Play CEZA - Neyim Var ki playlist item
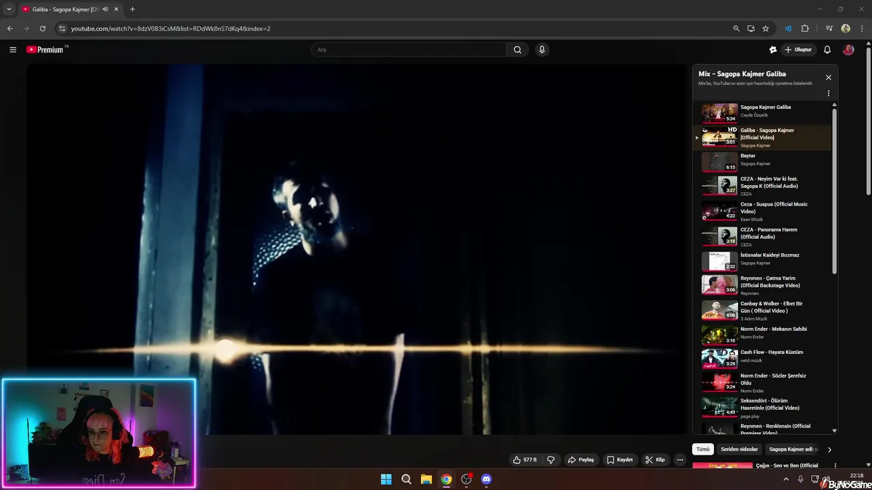The image size is (872, 490). [762, 186]
